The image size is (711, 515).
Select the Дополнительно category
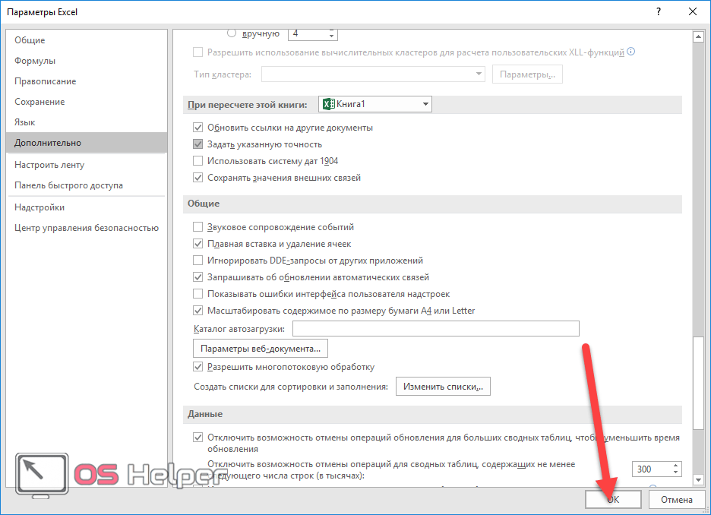click(x=87, y=142)
